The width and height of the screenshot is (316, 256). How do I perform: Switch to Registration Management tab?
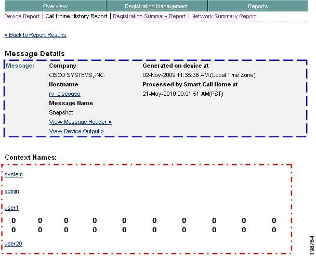click(x=156, y=6)
